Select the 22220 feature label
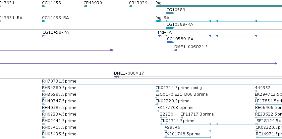Viewport: 282px width, 139px height. [167, 114]
